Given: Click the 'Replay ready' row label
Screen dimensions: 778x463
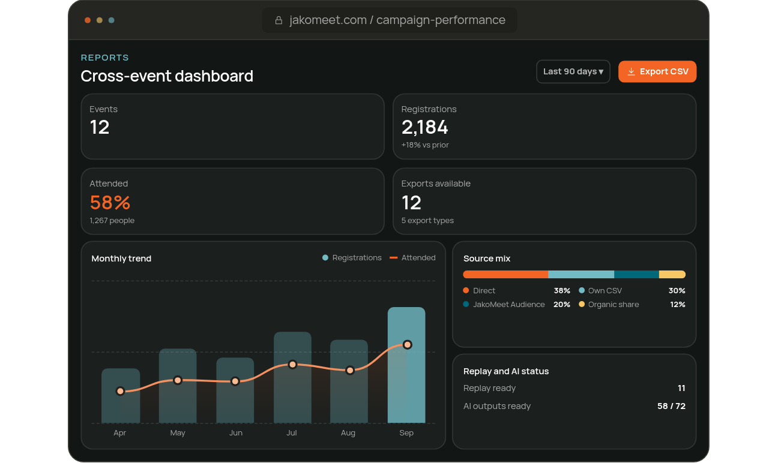Looking at the screenshot, I should coord(489,388).
